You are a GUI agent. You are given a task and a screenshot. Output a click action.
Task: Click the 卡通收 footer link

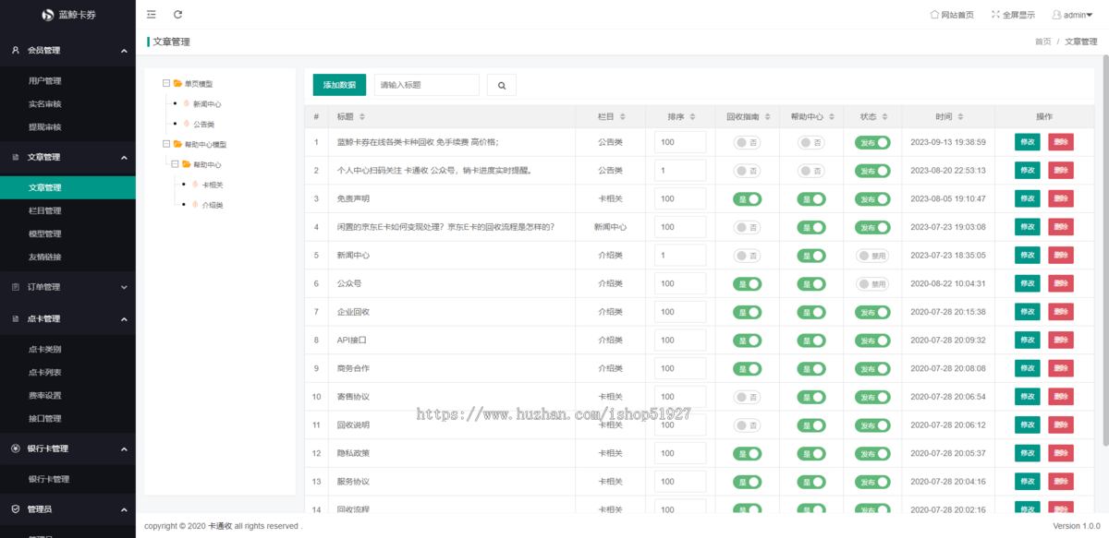pyautogui.click(x=220, y=526)
